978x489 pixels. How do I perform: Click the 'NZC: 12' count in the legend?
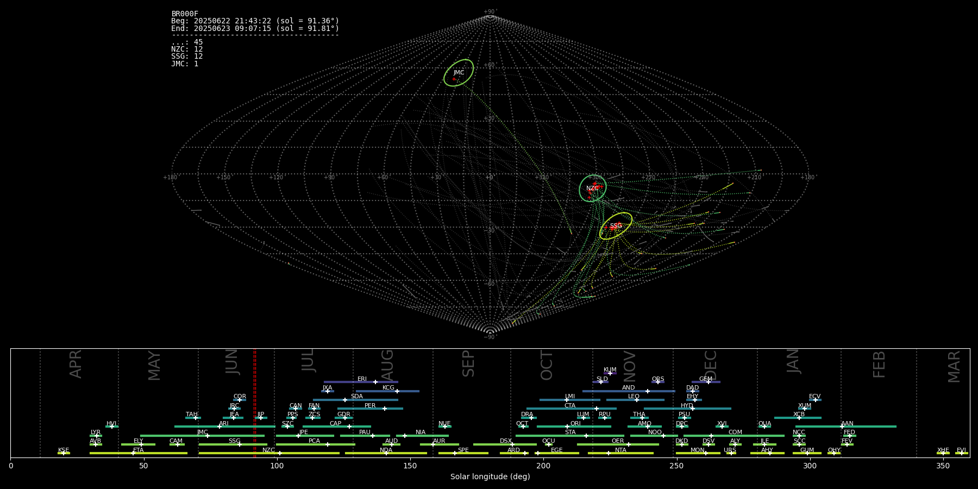187,49
